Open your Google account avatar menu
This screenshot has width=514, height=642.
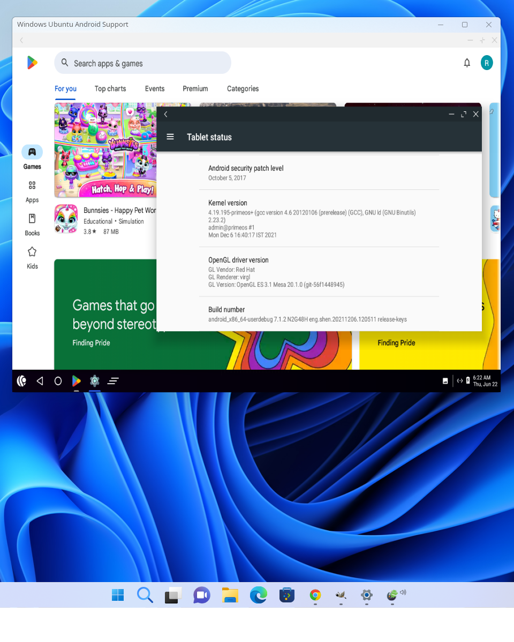tap(487, 63)
